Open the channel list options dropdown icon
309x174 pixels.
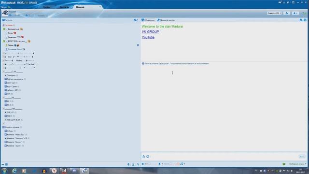pos(136,20)
